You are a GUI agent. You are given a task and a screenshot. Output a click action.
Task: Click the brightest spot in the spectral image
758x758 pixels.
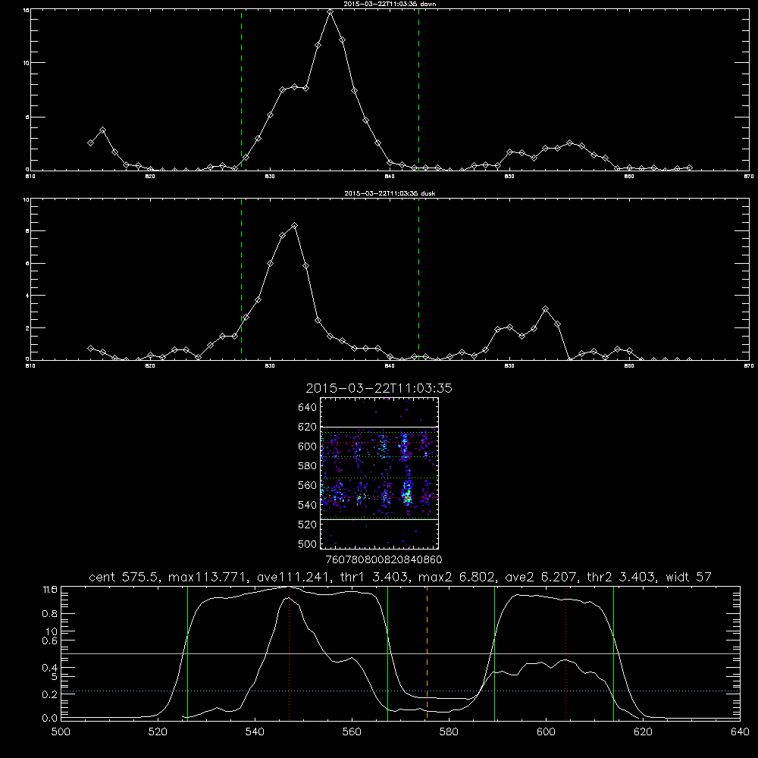click(x=408, y=497)
